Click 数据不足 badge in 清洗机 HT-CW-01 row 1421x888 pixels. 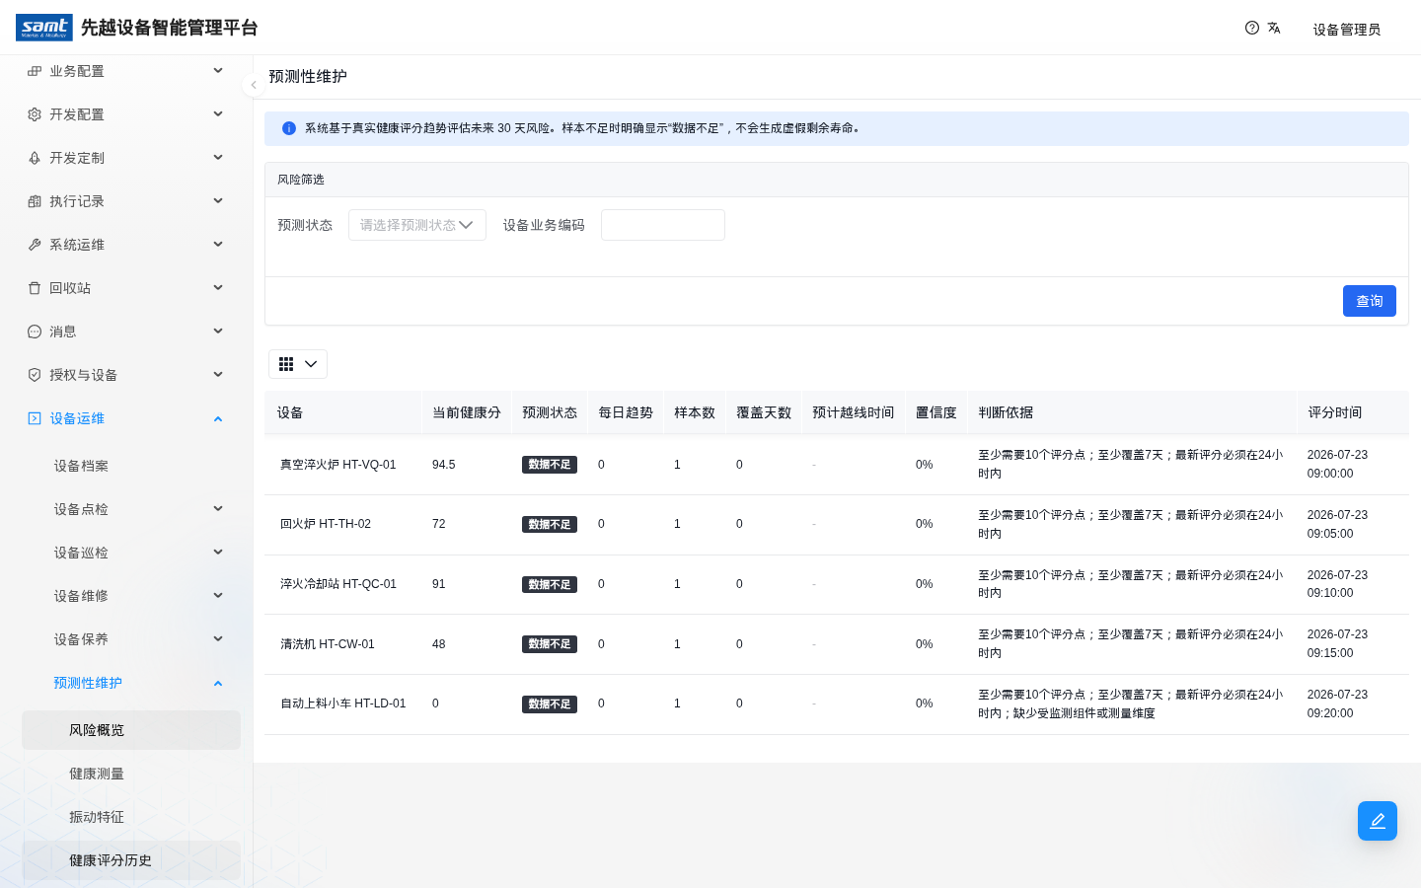550,644
